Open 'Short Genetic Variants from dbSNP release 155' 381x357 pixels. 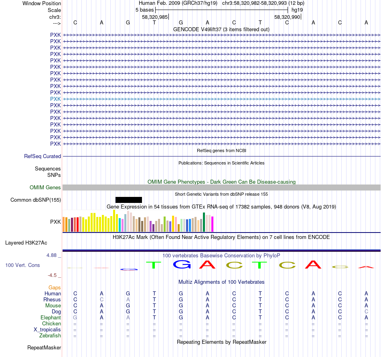tap(221, 194)
